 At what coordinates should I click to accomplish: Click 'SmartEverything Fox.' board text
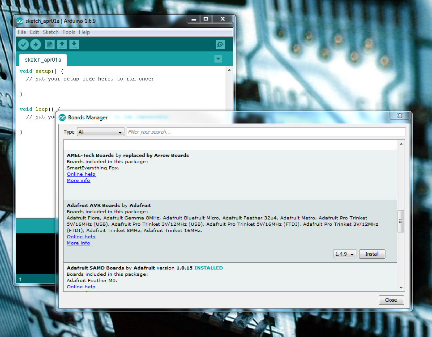point(93,168)
